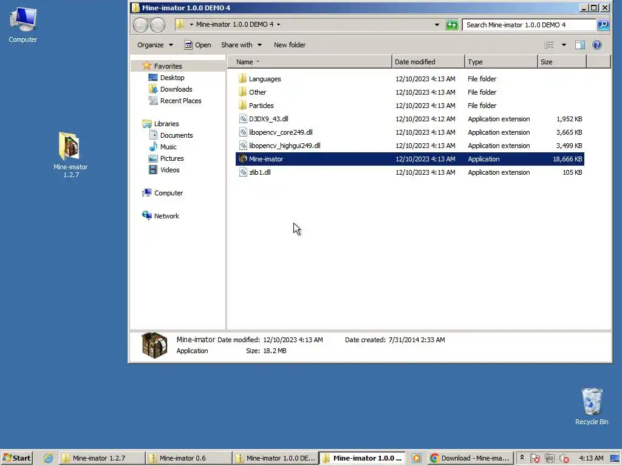Select the Languages folder icon
This screenshot has width=622, height=466.
pyautogui.click(x=243, y=78)
